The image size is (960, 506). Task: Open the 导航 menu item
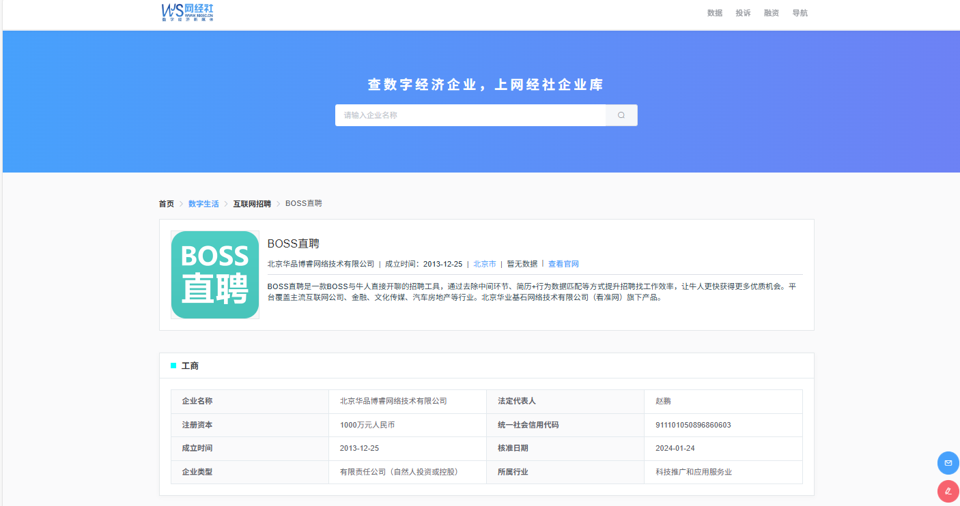point(800,13)
